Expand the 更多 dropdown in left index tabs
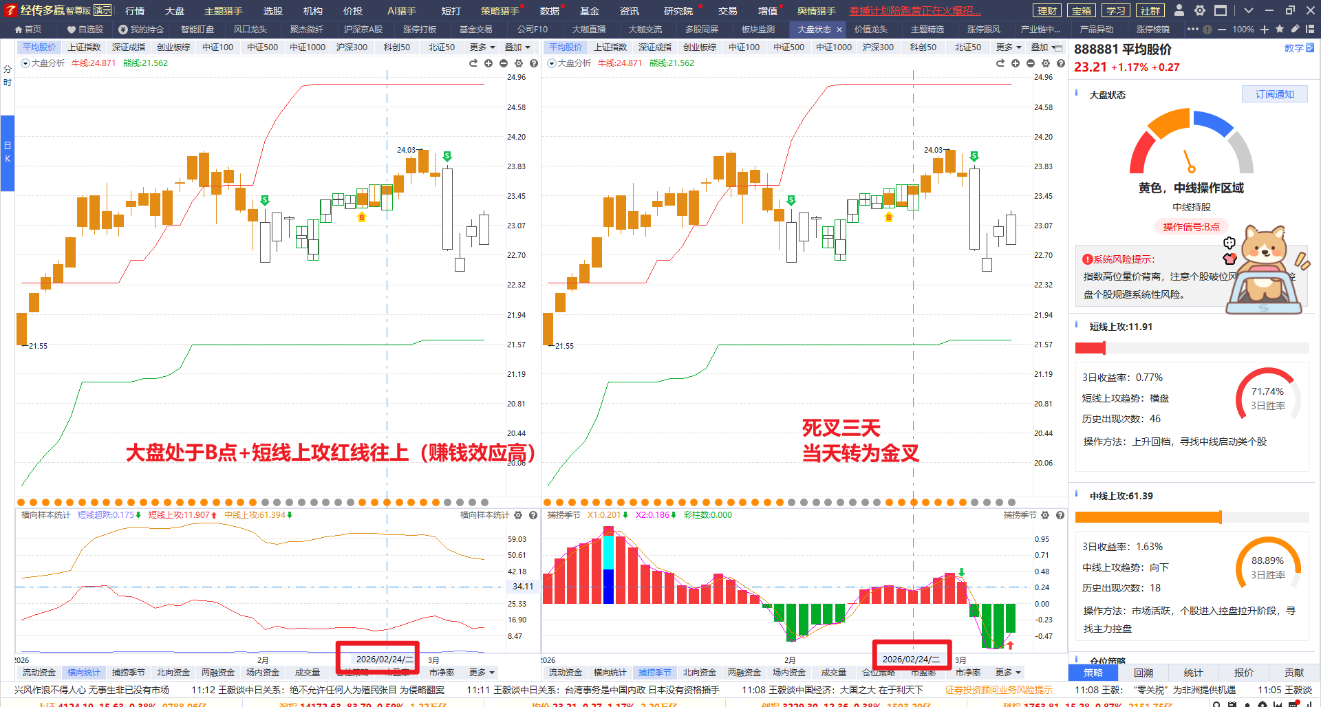This screenshot has height=707, width=1321. (x=482, y=47)
